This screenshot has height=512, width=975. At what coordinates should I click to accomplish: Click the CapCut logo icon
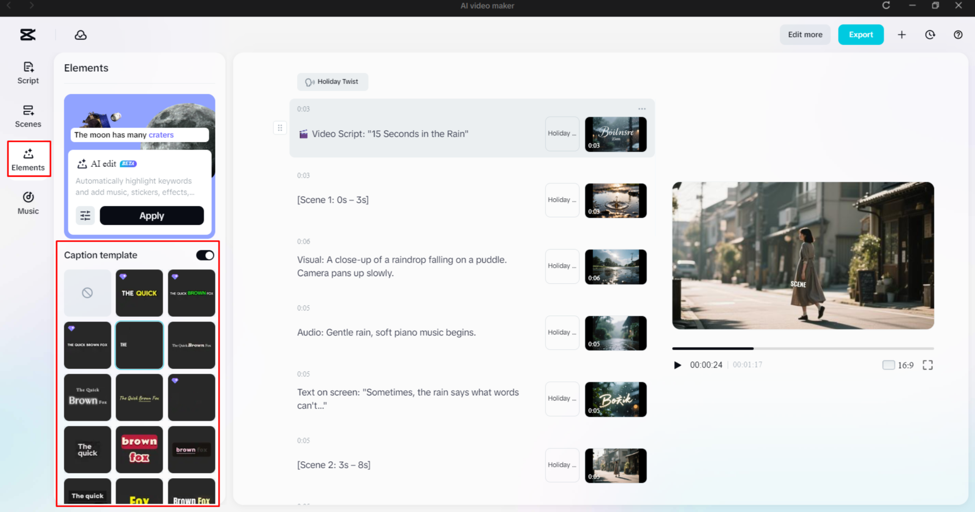click(28, 35)
